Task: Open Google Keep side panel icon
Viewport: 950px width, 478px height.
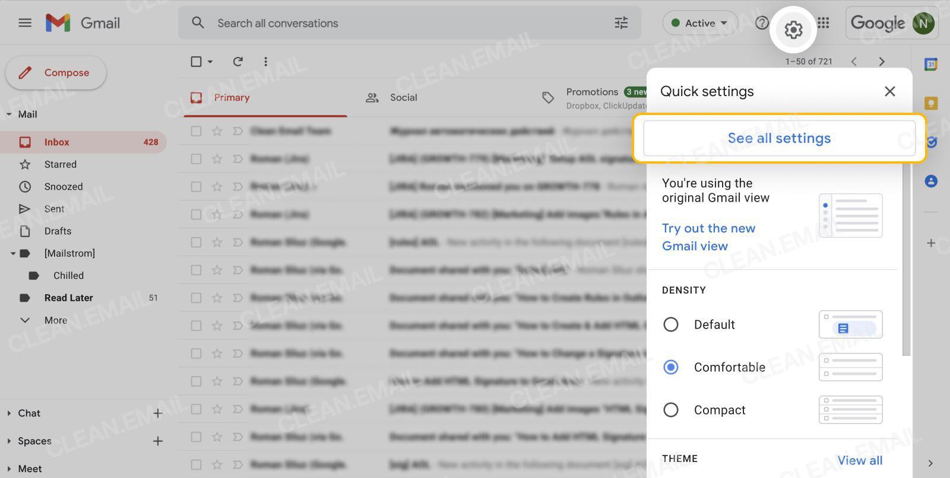Action: [931, 103]
